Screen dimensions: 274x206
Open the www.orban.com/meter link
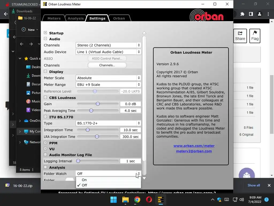[x=194, y=146]
